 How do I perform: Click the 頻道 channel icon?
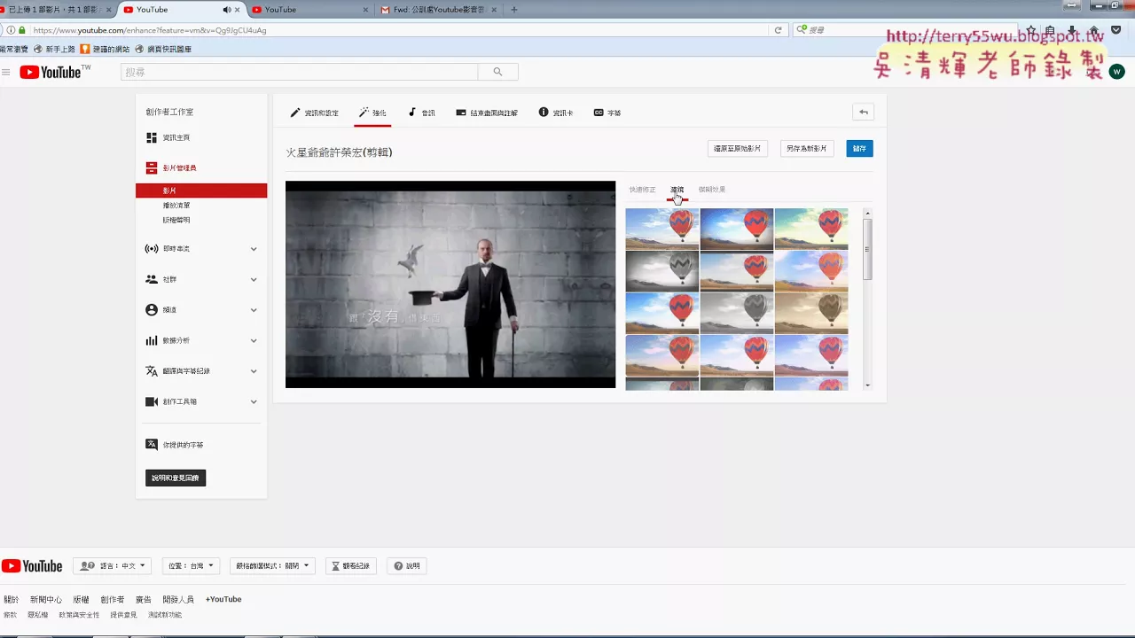(152, 310)
